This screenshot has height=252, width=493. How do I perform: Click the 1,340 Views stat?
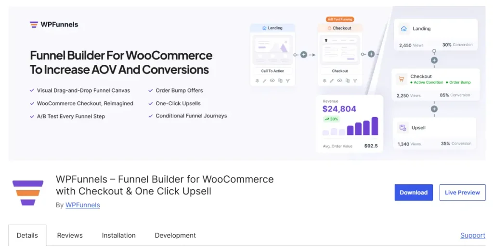(x=409, y=144)
